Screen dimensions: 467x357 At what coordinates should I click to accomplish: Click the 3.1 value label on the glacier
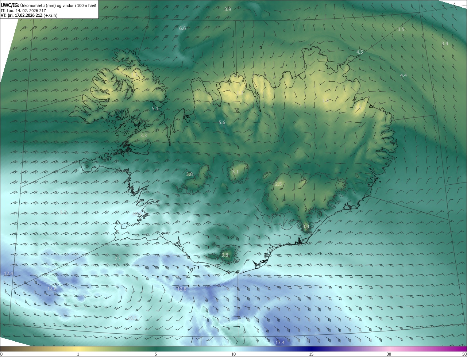click(235, 172)
